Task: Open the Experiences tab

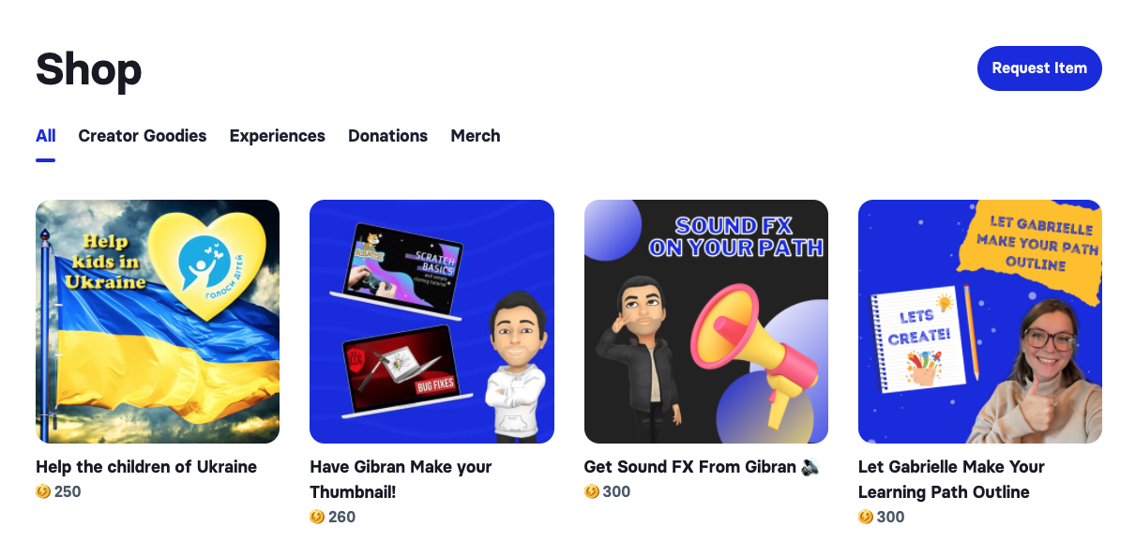Action: pos(278,136)
